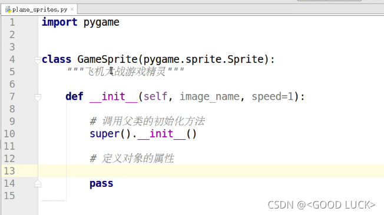Click line number 7 in gutter
This screenshot has height=215, width=384.
pos(12,96)
